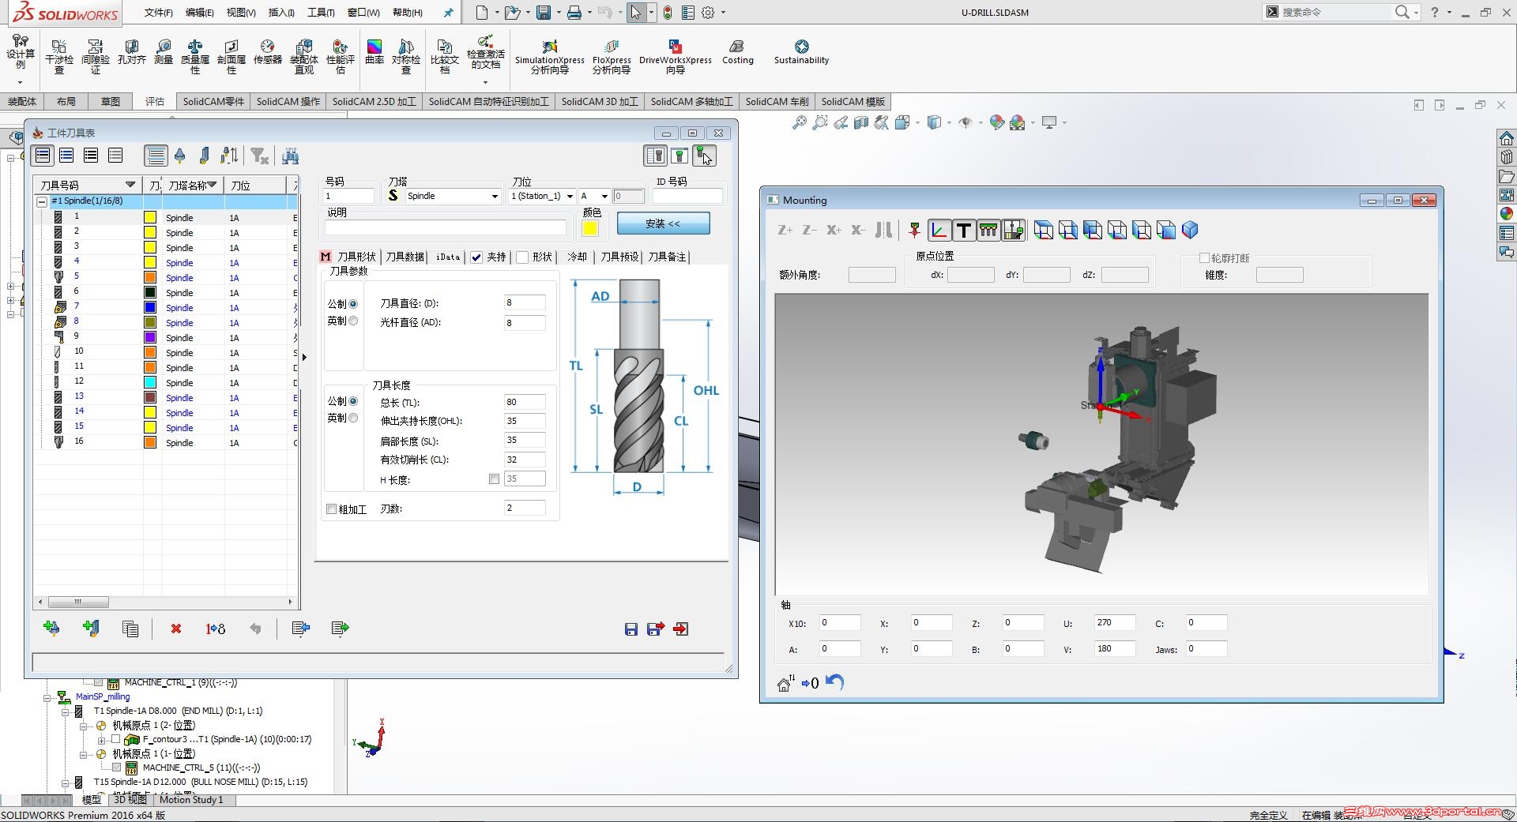Click the coordinate axes icon in Mounting window
The width and height of the screenshot is (1517, 822).
click(x=939, y=230)
